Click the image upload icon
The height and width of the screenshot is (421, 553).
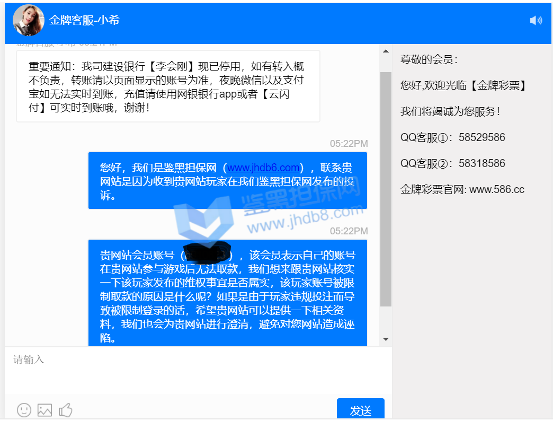[x=45, y=409]
